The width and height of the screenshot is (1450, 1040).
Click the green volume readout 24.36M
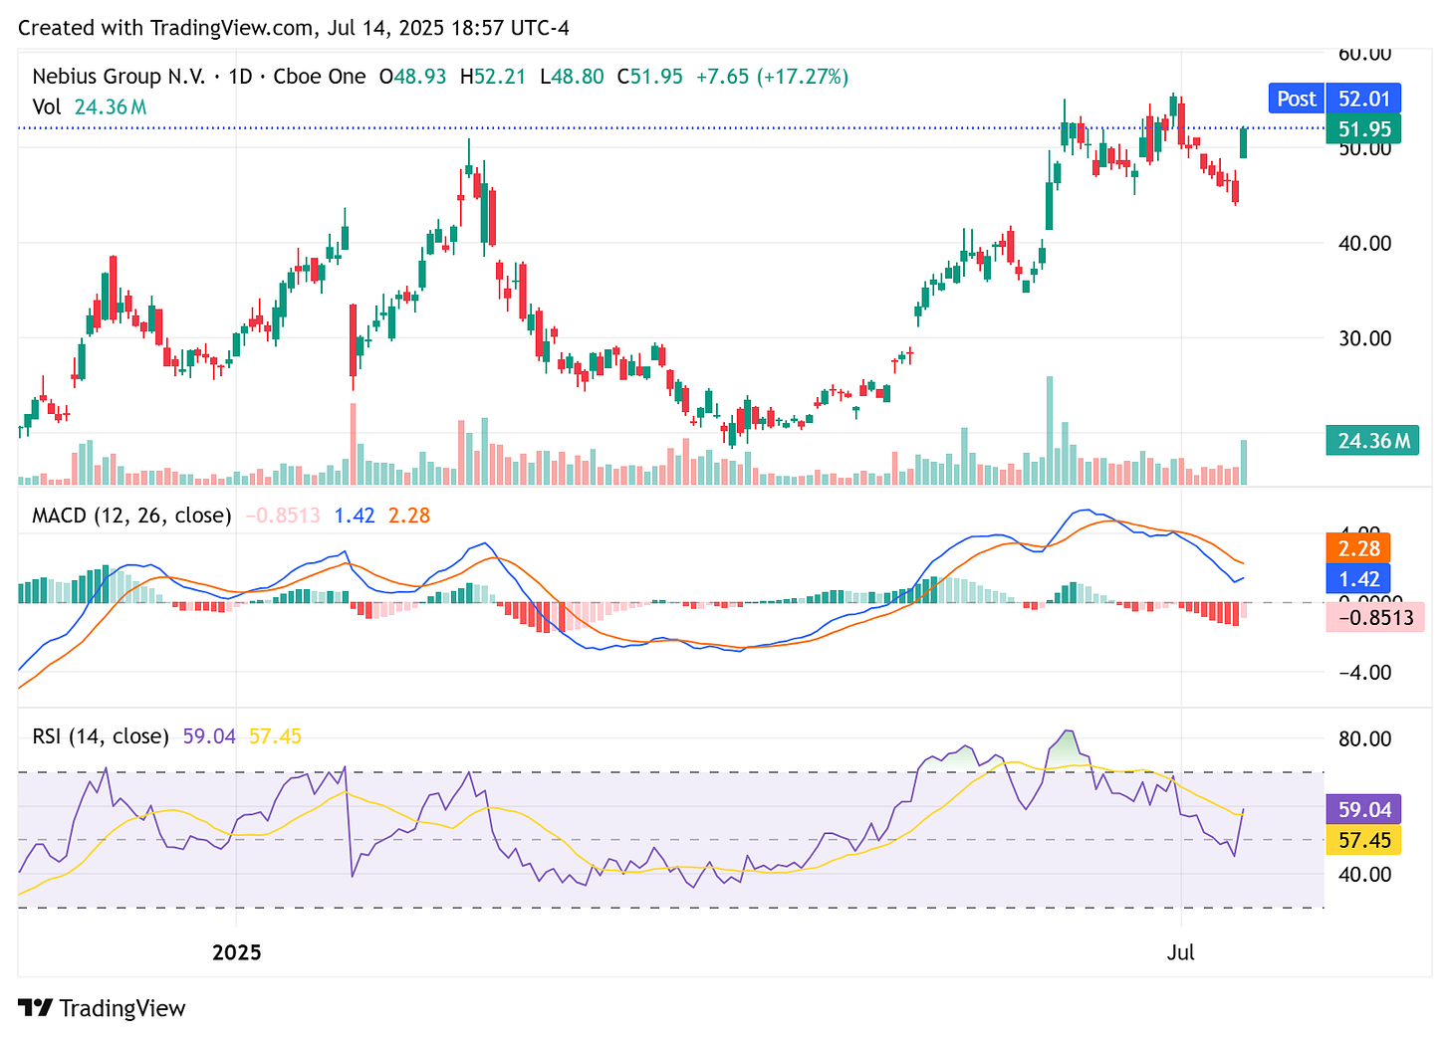1372,440
